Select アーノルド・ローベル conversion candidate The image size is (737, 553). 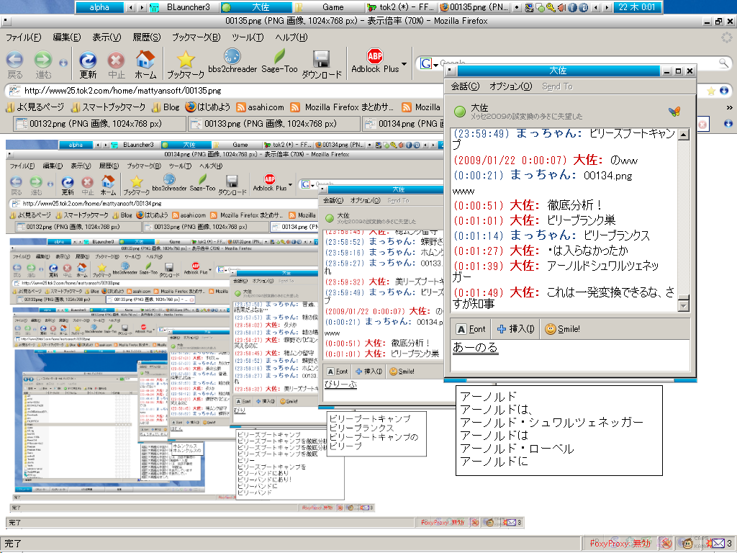tap(517, 449)
